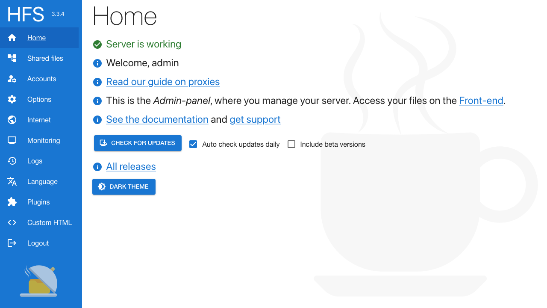The width and height of the screenshot is (547, 308).
Task: Click the info icon beside Welcome, admin
Action: coord(97,63)
